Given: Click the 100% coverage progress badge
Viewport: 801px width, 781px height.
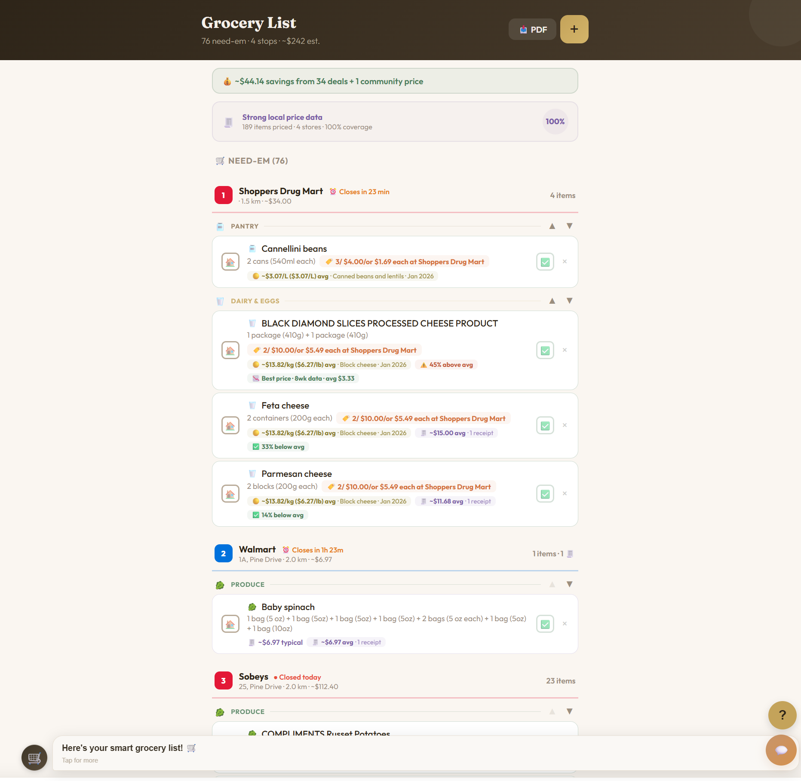Looking at the screenshot, I should click(x=555, y=122).
